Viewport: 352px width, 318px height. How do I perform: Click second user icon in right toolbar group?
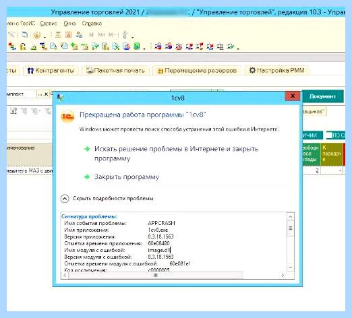tap(169, 46)
